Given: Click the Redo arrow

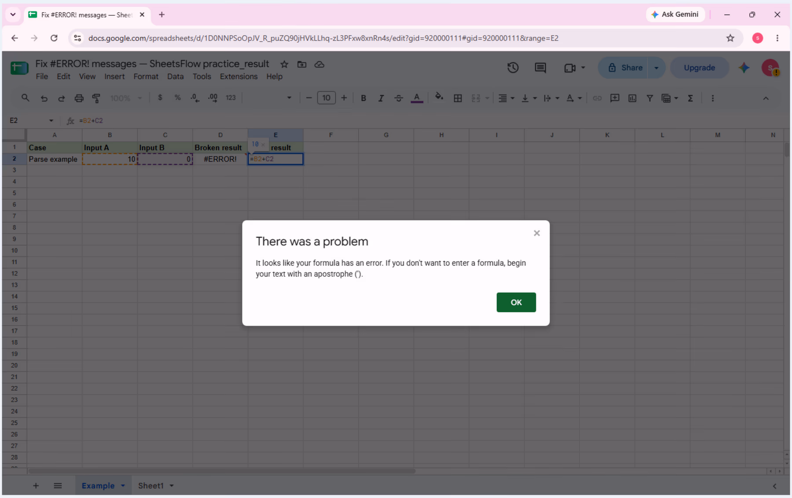Looking at the screenshot, I should click(62, 98).
